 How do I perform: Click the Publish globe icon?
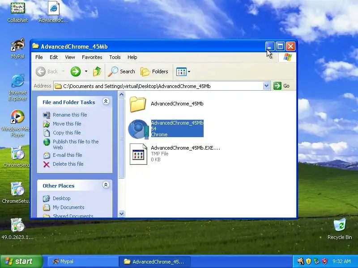tap(47, 142)
